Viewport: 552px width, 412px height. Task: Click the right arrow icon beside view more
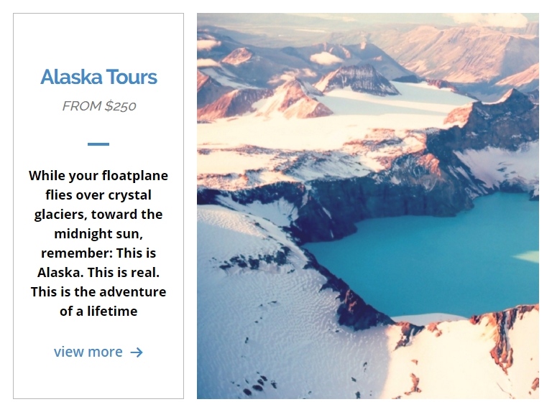(137, 352)
